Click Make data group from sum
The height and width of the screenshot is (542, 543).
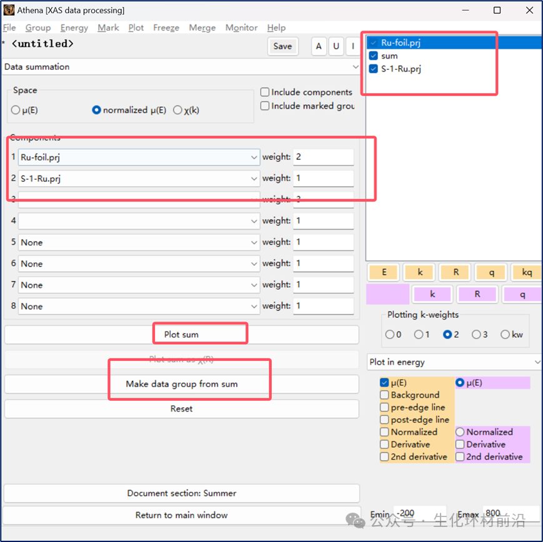coord(181,384)
